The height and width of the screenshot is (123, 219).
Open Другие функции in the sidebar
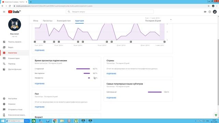tap(15, 69)
